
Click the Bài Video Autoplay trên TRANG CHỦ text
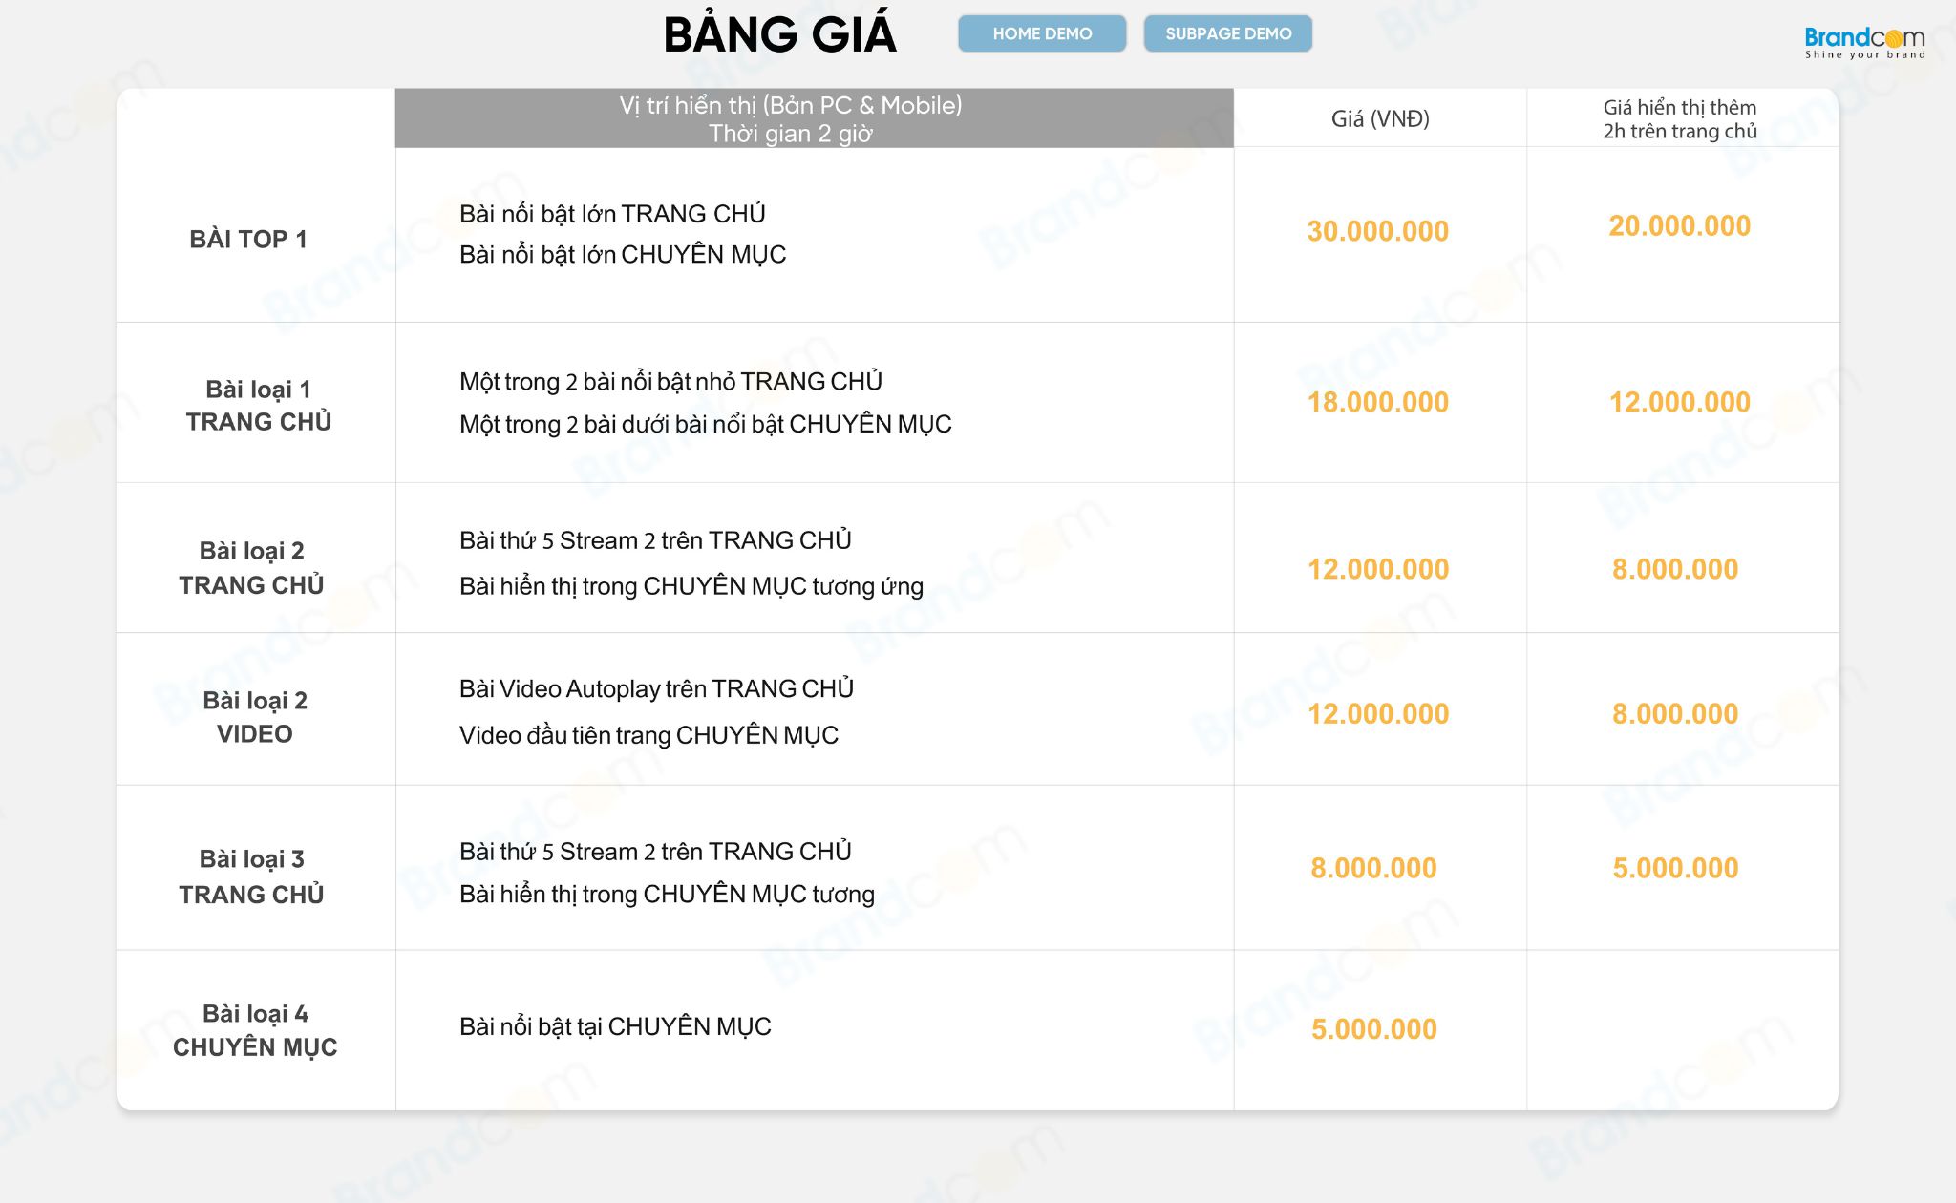tap(656, 688)
